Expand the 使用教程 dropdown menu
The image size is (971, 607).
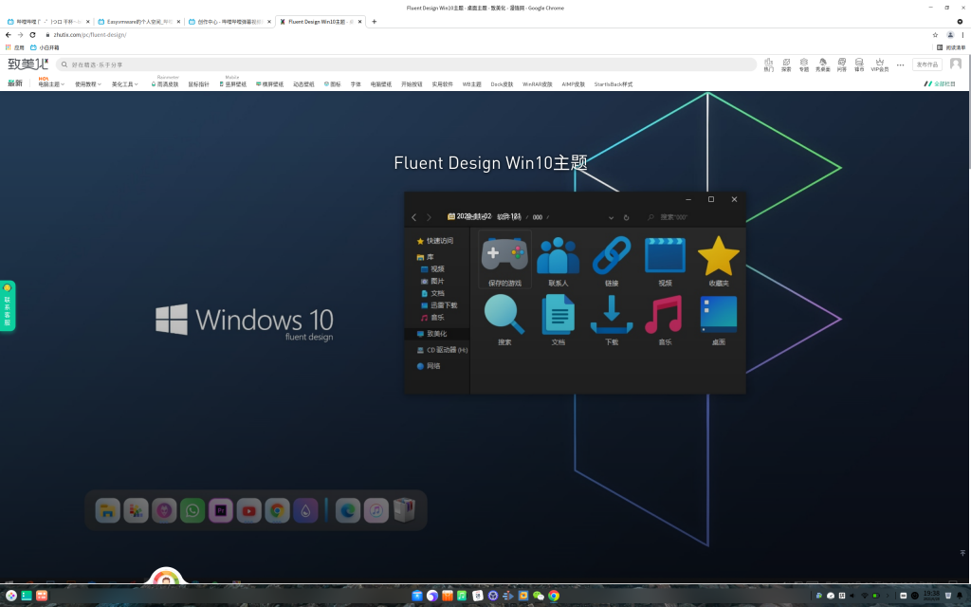[x=88, y=84]
